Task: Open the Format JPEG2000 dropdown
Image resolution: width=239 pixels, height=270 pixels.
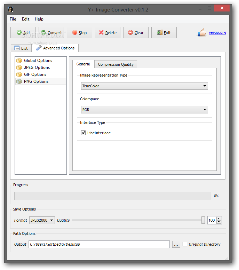Action: point(42,220)
